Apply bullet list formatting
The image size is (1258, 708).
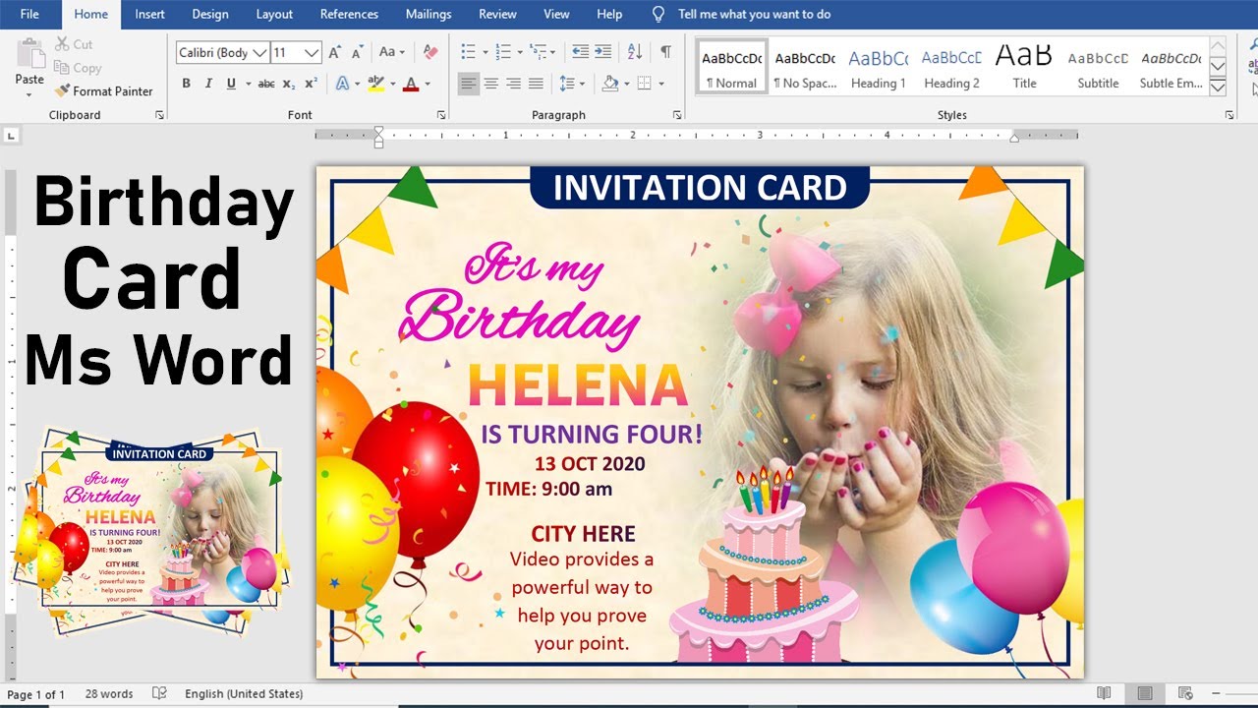click(468, 52)
